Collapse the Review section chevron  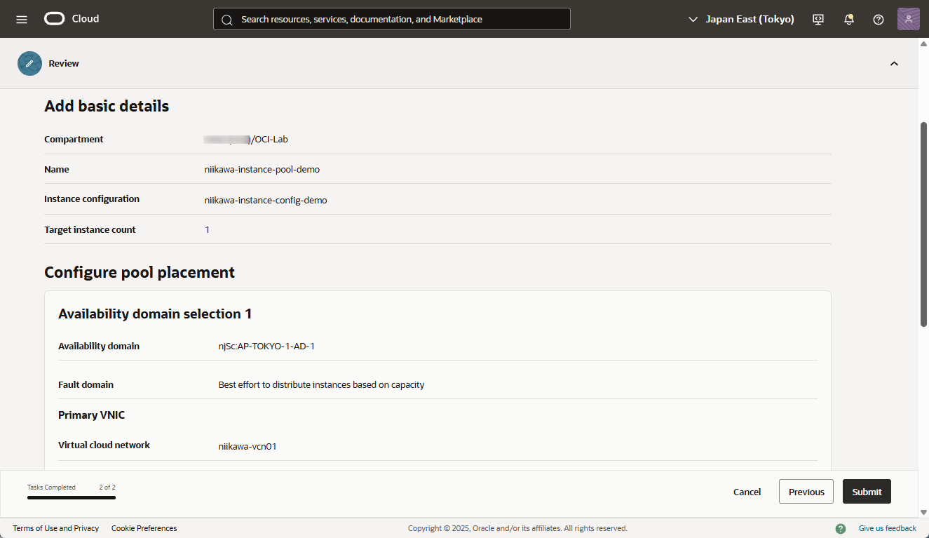coord(894,64)
